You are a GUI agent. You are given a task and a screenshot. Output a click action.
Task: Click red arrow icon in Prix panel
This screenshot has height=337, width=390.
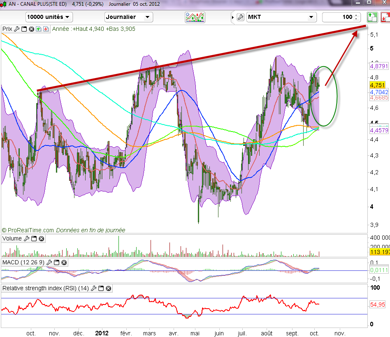[x=45, y=29]
